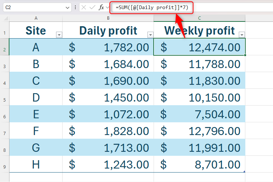Select weekly profit cell 7,504.00

pos(199,114)
